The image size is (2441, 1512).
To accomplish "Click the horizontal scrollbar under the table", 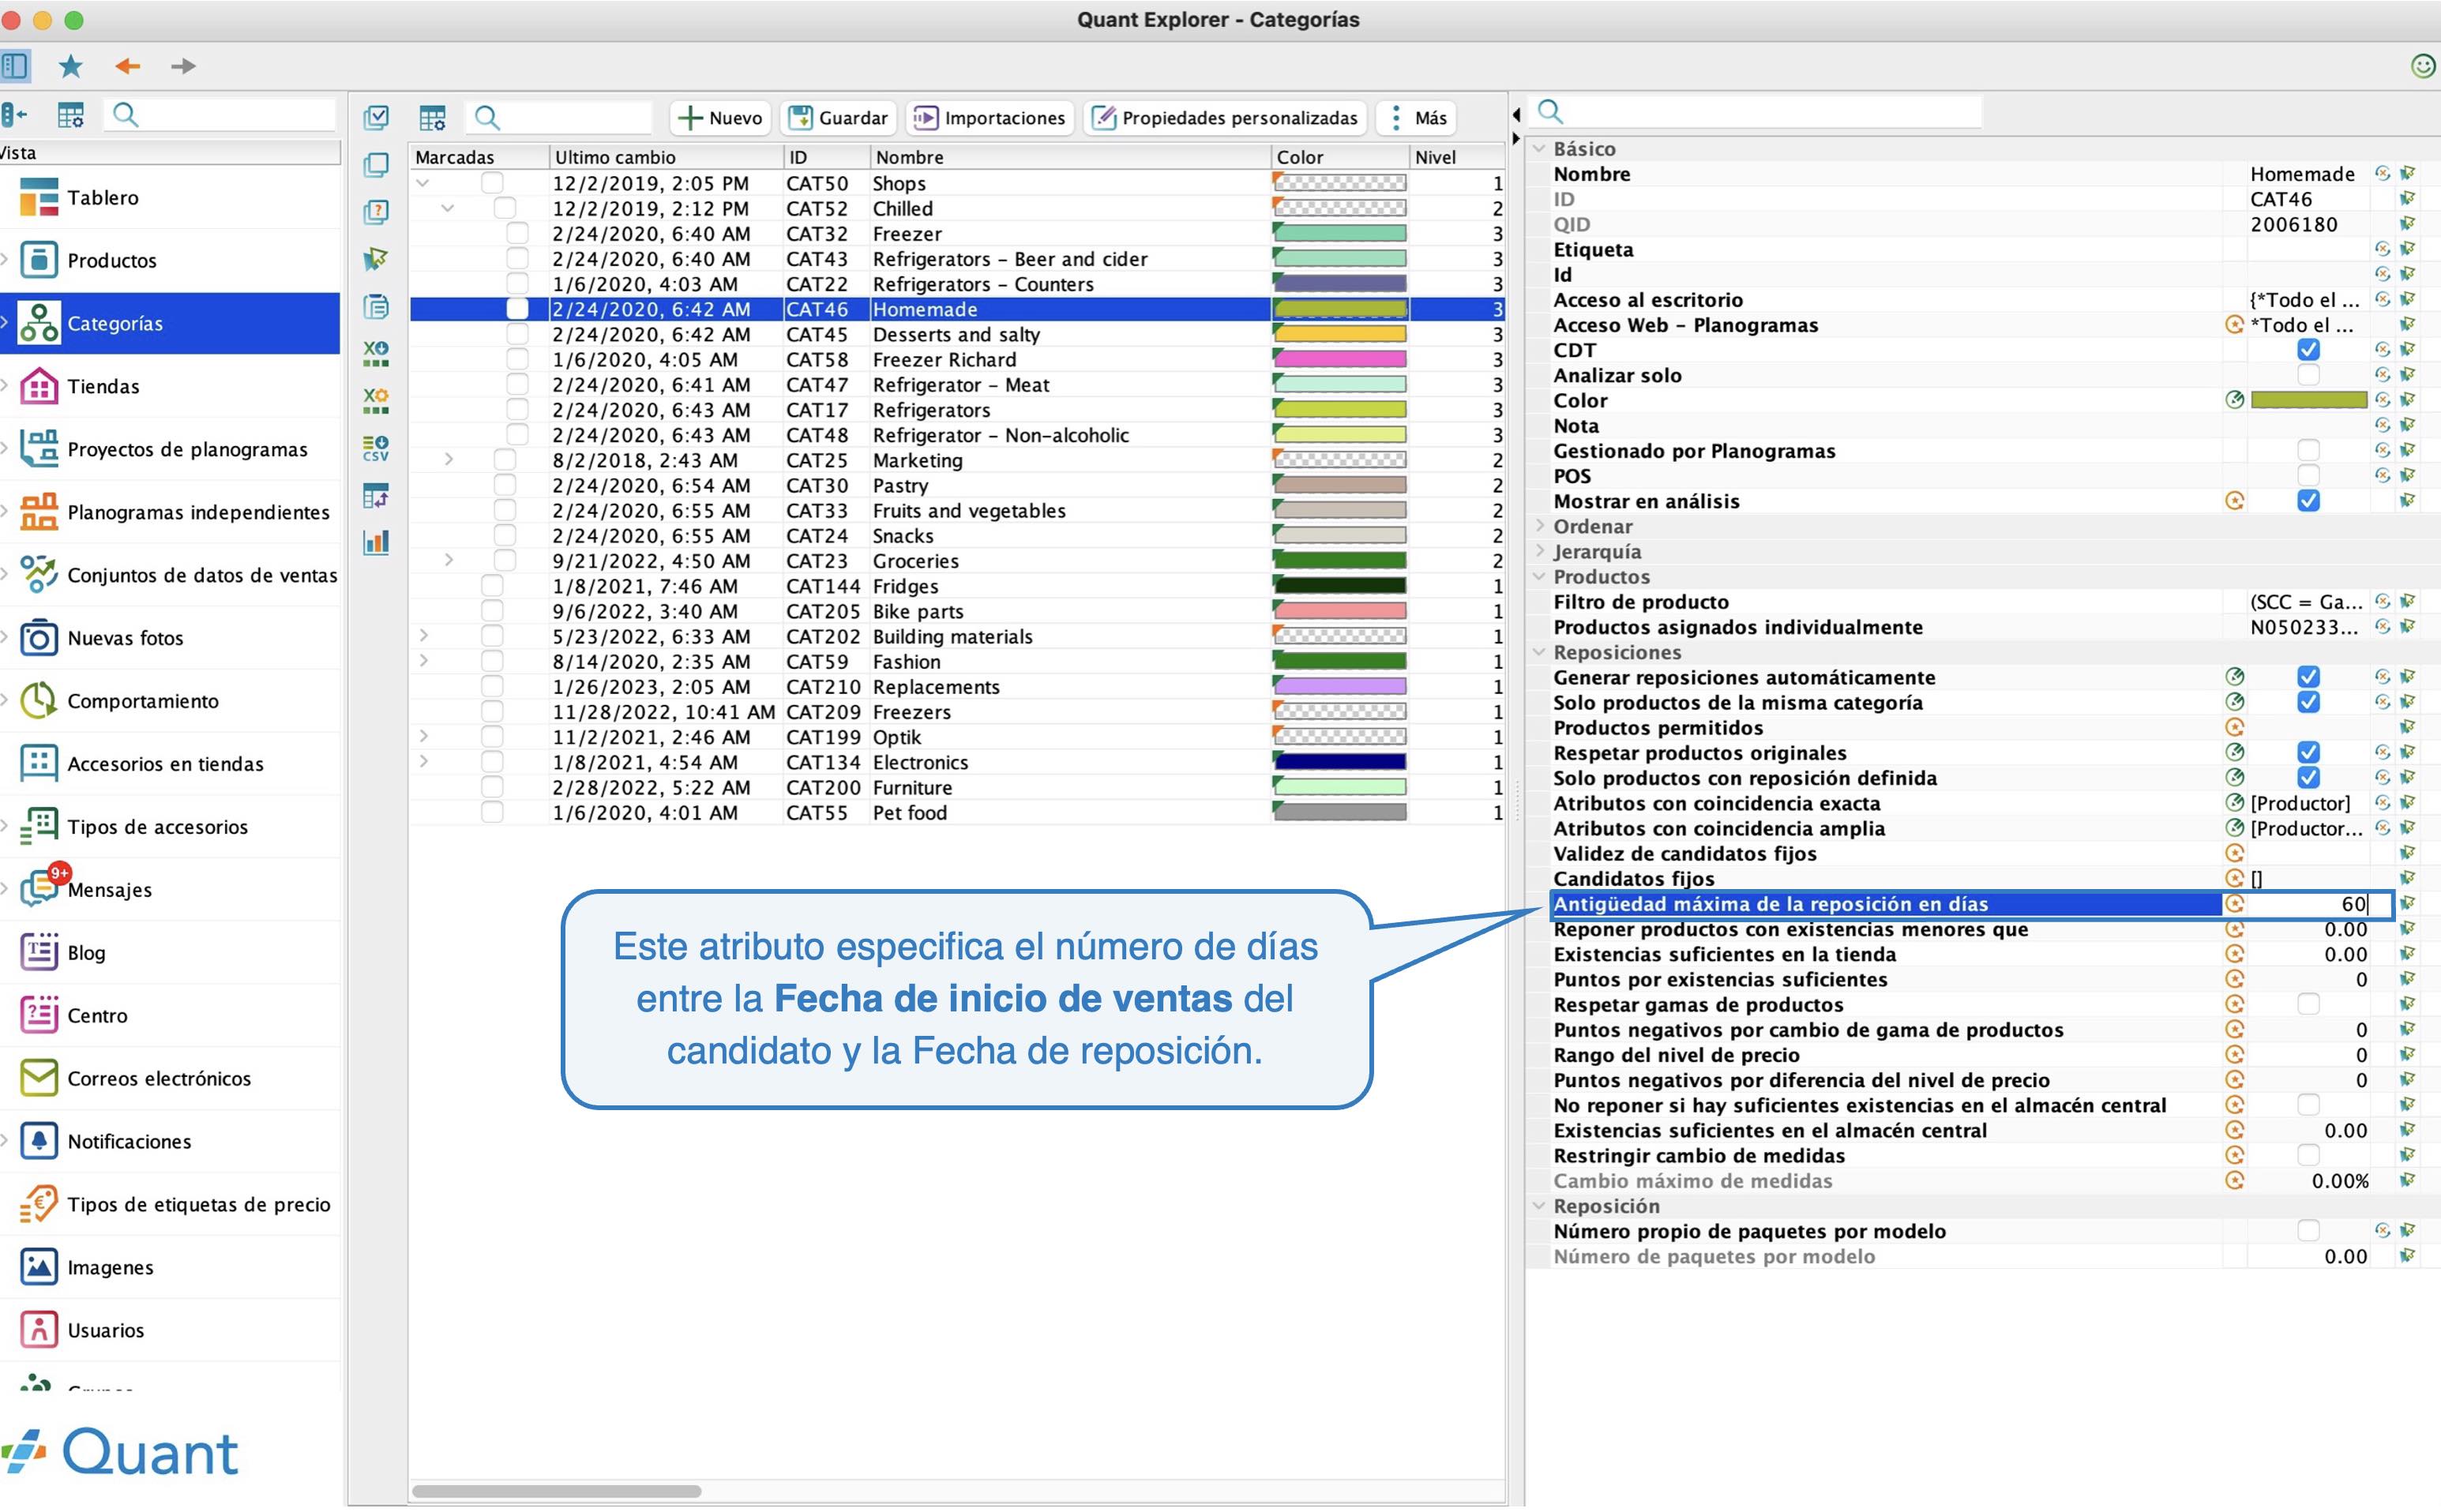I will (557, 1491).
